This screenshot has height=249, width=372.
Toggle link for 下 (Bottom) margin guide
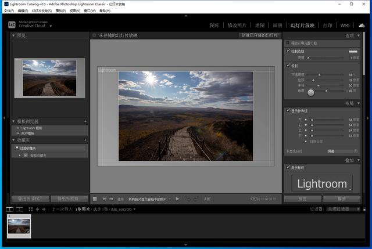(x=306, y=135)
